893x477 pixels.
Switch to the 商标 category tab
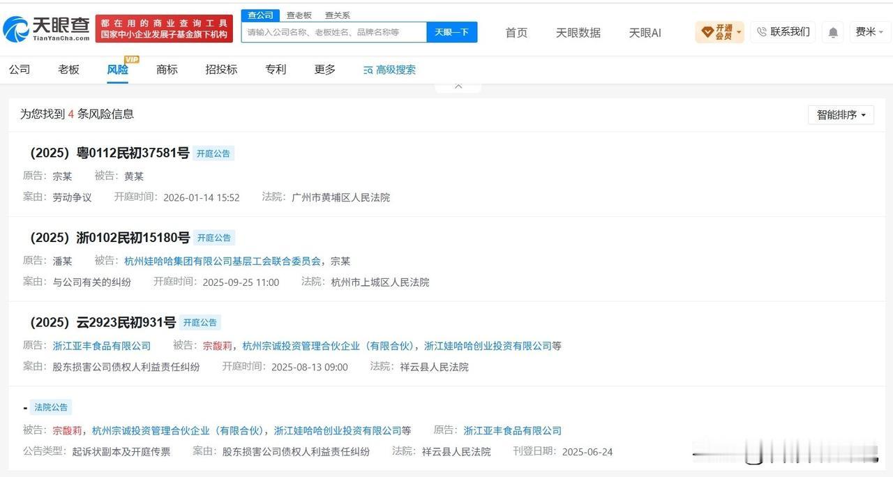pos(167,69)
